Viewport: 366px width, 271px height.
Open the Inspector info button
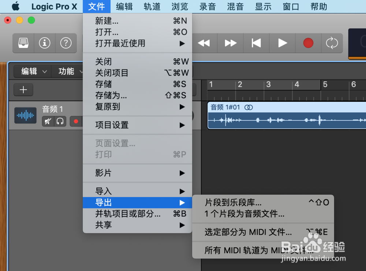tap(45, 43)
